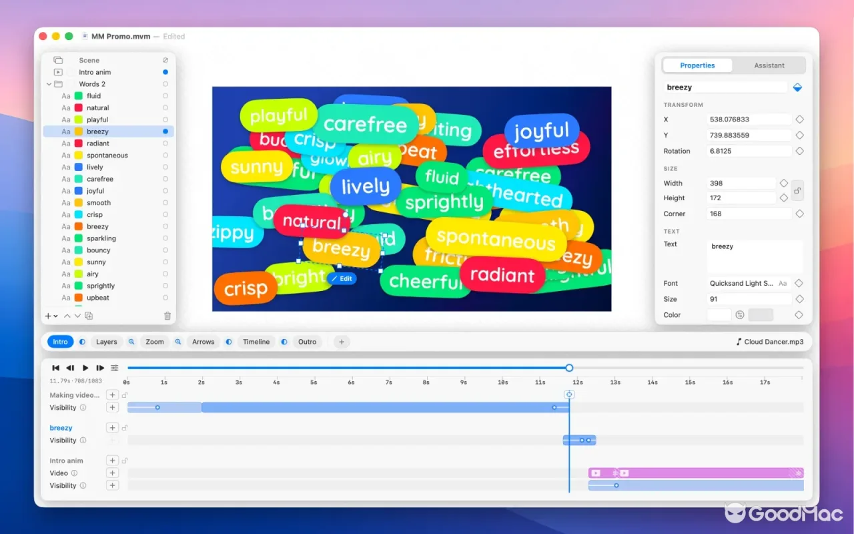Toggle visibility circle for the lively layer
Screen dimensions: 854x534
click(x=165, y=167)
